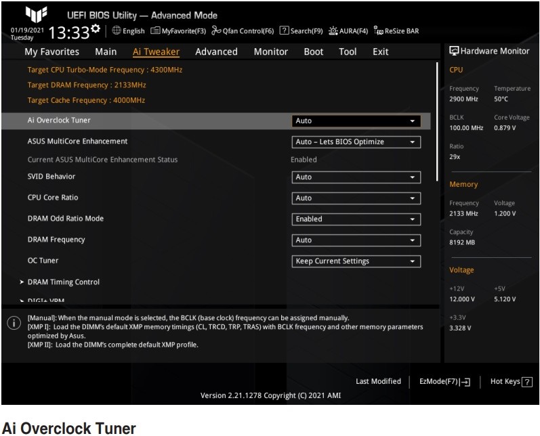Click the 13:33 clock display
The image size is (540, 436).
(x=69, y=32)
